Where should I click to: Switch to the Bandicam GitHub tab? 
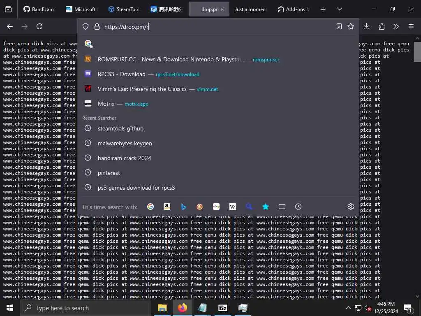click(x=39, y=9)
